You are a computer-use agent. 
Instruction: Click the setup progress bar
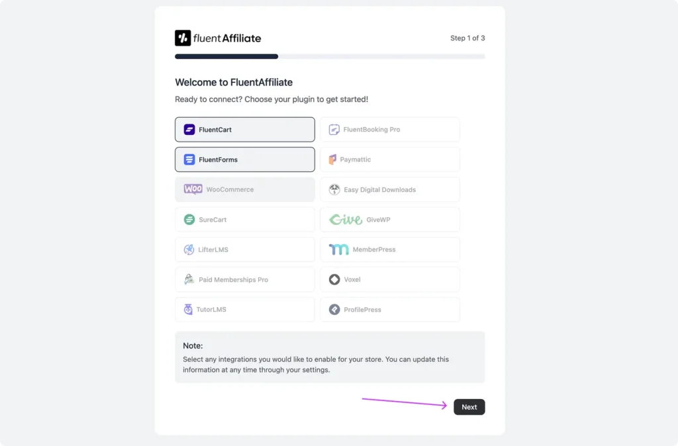(329, 56)
